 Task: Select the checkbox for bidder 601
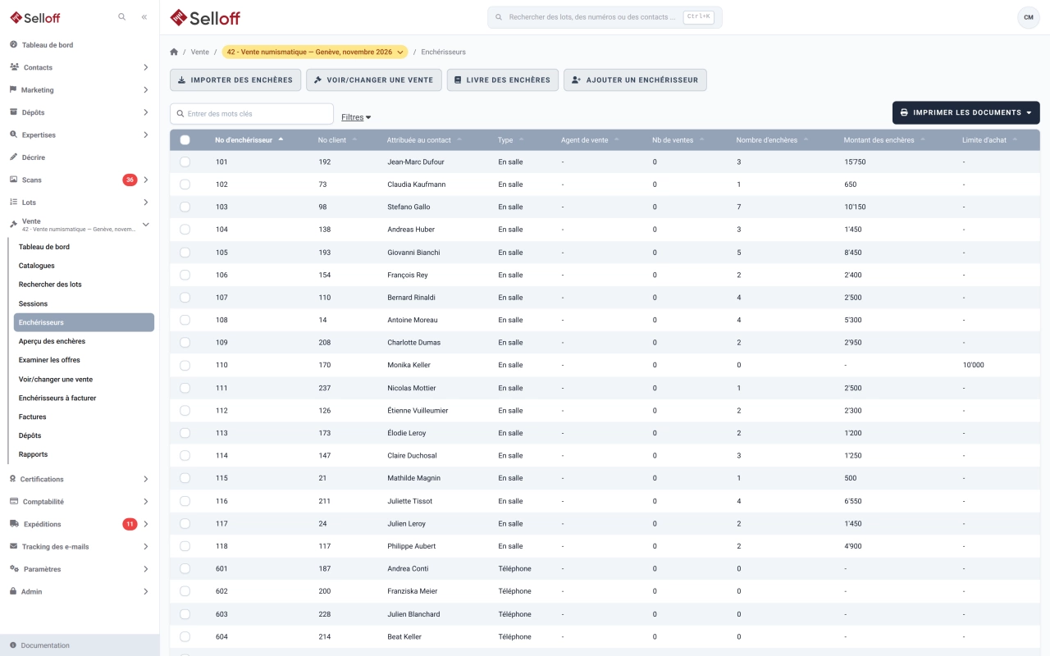tap(185, 568)
